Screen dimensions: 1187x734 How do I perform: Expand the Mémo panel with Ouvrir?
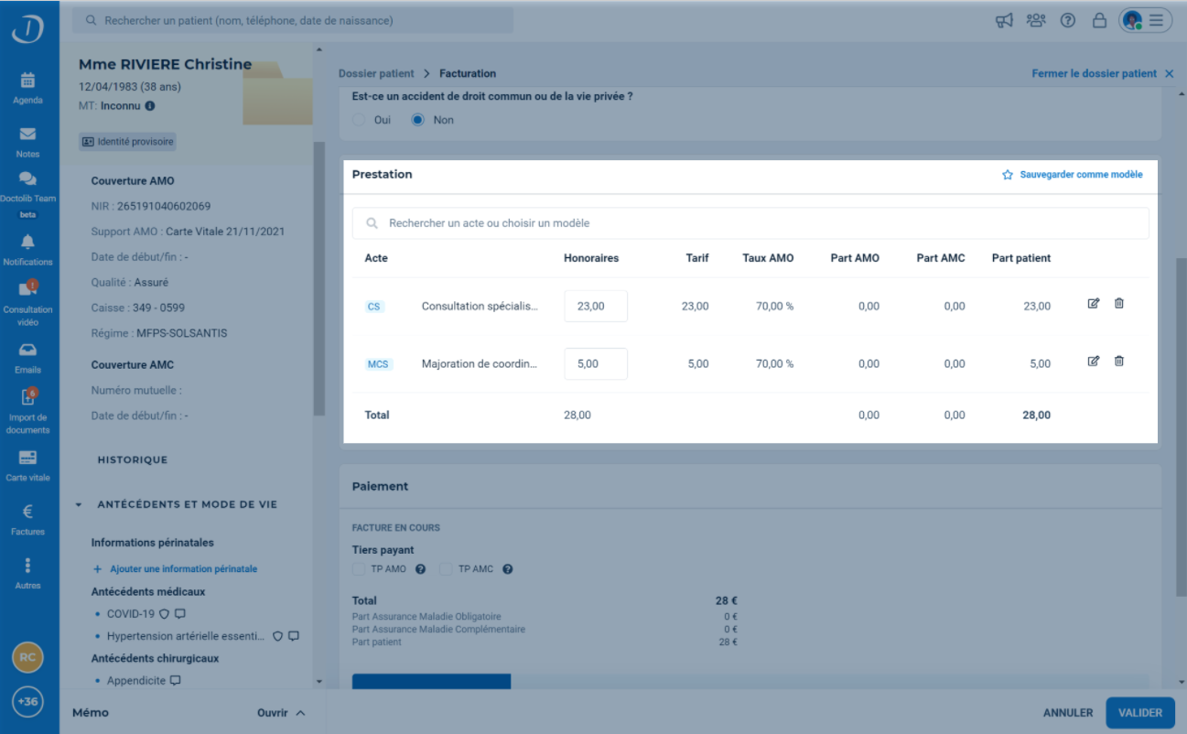pyautogui.click(x=280, y=713)
